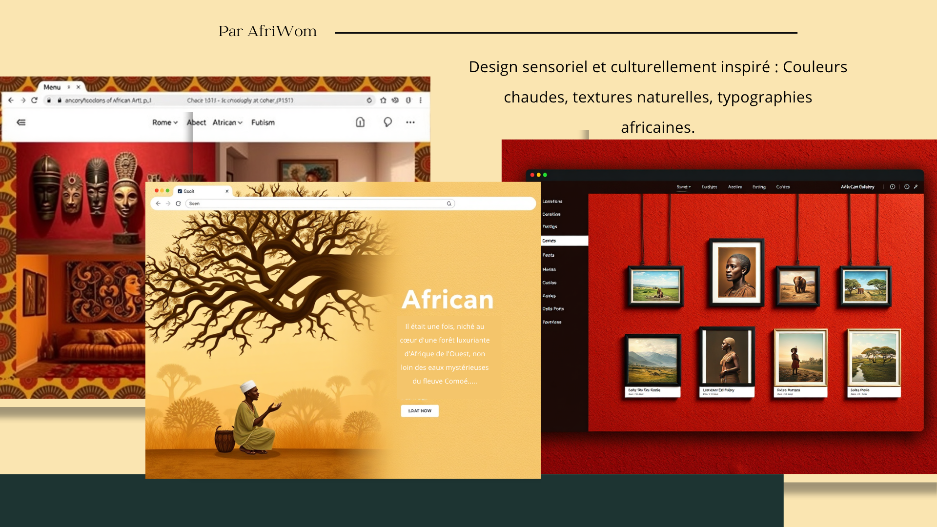The height and width of the screenshot is (527, 937).
Task: Click the hamburger menu icon left of Rome
Action: [x=21, y=122]
